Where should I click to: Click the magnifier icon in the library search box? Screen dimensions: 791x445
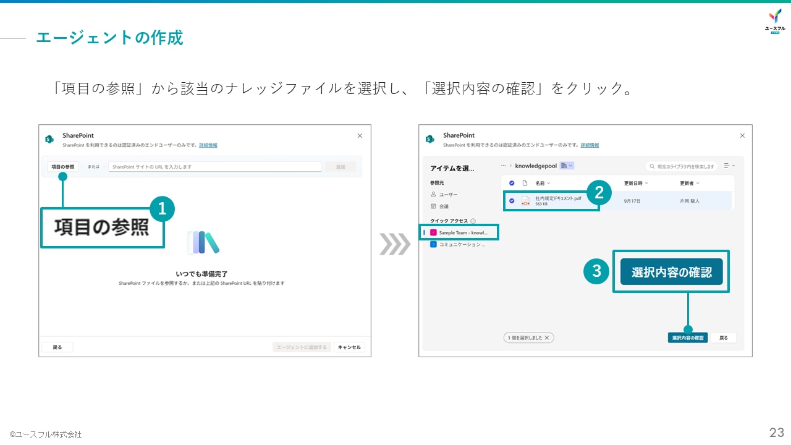(652, 166)
